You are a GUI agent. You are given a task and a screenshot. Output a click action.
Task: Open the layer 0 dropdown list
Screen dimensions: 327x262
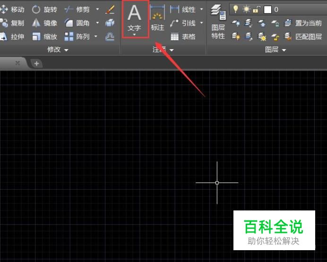[x=278, y=9]
